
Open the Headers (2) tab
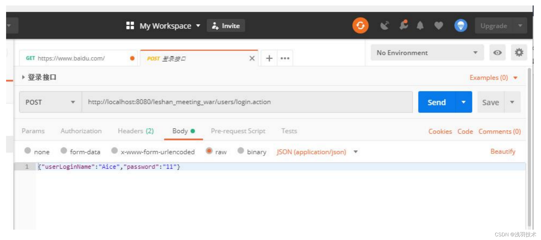click(136, 131)
